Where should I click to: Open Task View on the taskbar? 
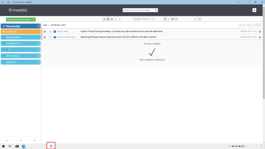[x=10, y=146]
